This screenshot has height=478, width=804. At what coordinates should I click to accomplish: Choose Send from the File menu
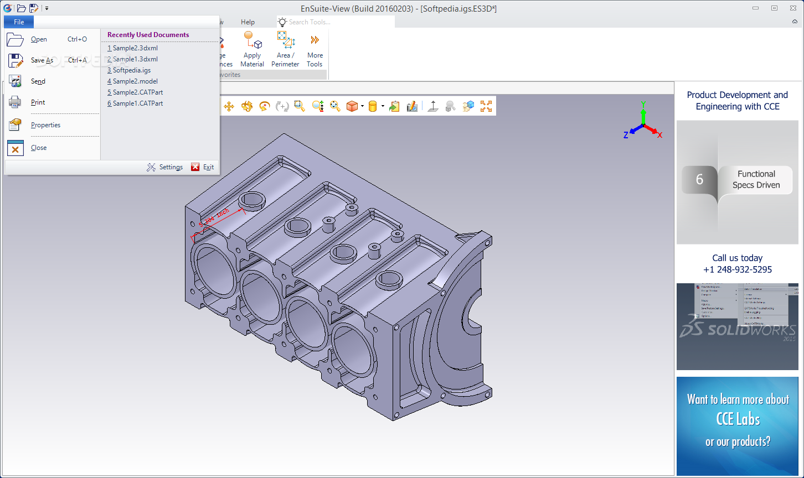pos(53,81)
